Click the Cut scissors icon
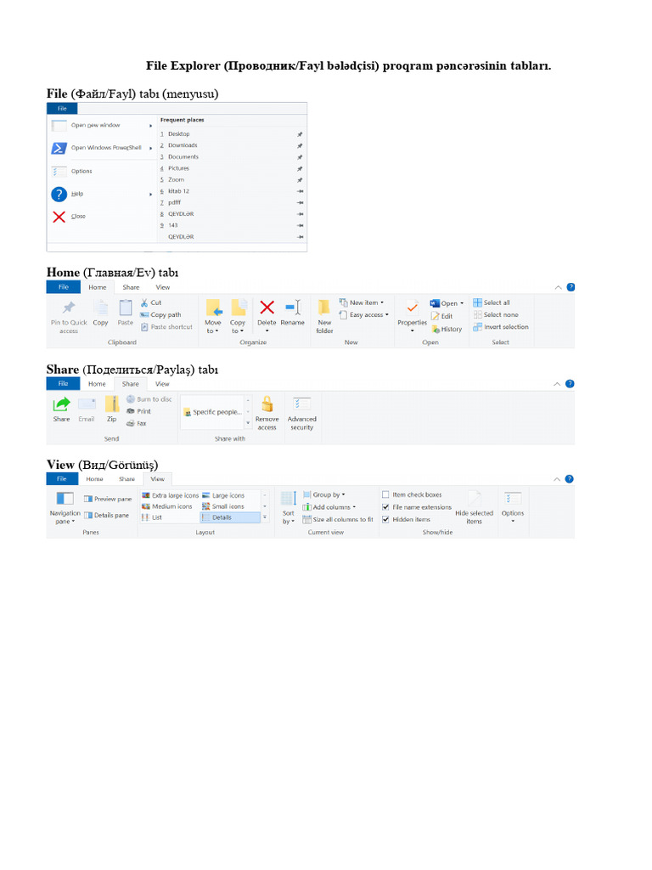This screenshot has height=870, width=652. [x=144, y=302]
